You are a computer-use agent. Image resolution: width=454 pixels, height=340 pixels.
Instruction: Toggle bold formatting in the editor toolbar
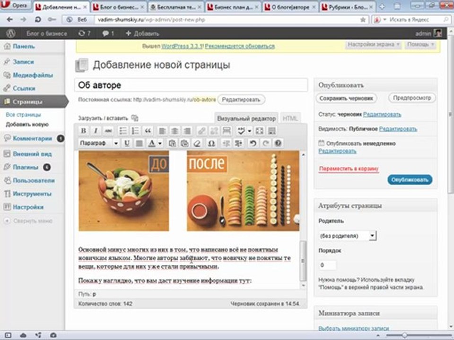pyautogui.click(x=83, y=131)
